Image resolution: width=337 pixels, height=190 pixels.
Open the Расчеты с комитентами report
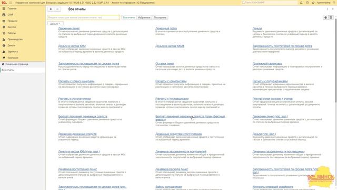(x=171, y=81)
